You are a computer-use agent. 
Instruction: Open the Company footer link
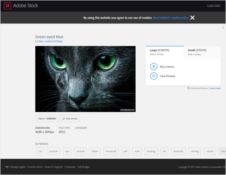[x=70, y=167]
